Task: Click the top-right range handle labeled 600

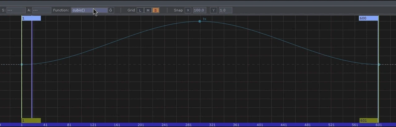Action: point(368,18)
